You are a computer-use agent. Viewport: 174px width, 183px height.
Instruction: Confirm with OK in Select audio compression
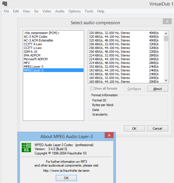tap(134, 128)
